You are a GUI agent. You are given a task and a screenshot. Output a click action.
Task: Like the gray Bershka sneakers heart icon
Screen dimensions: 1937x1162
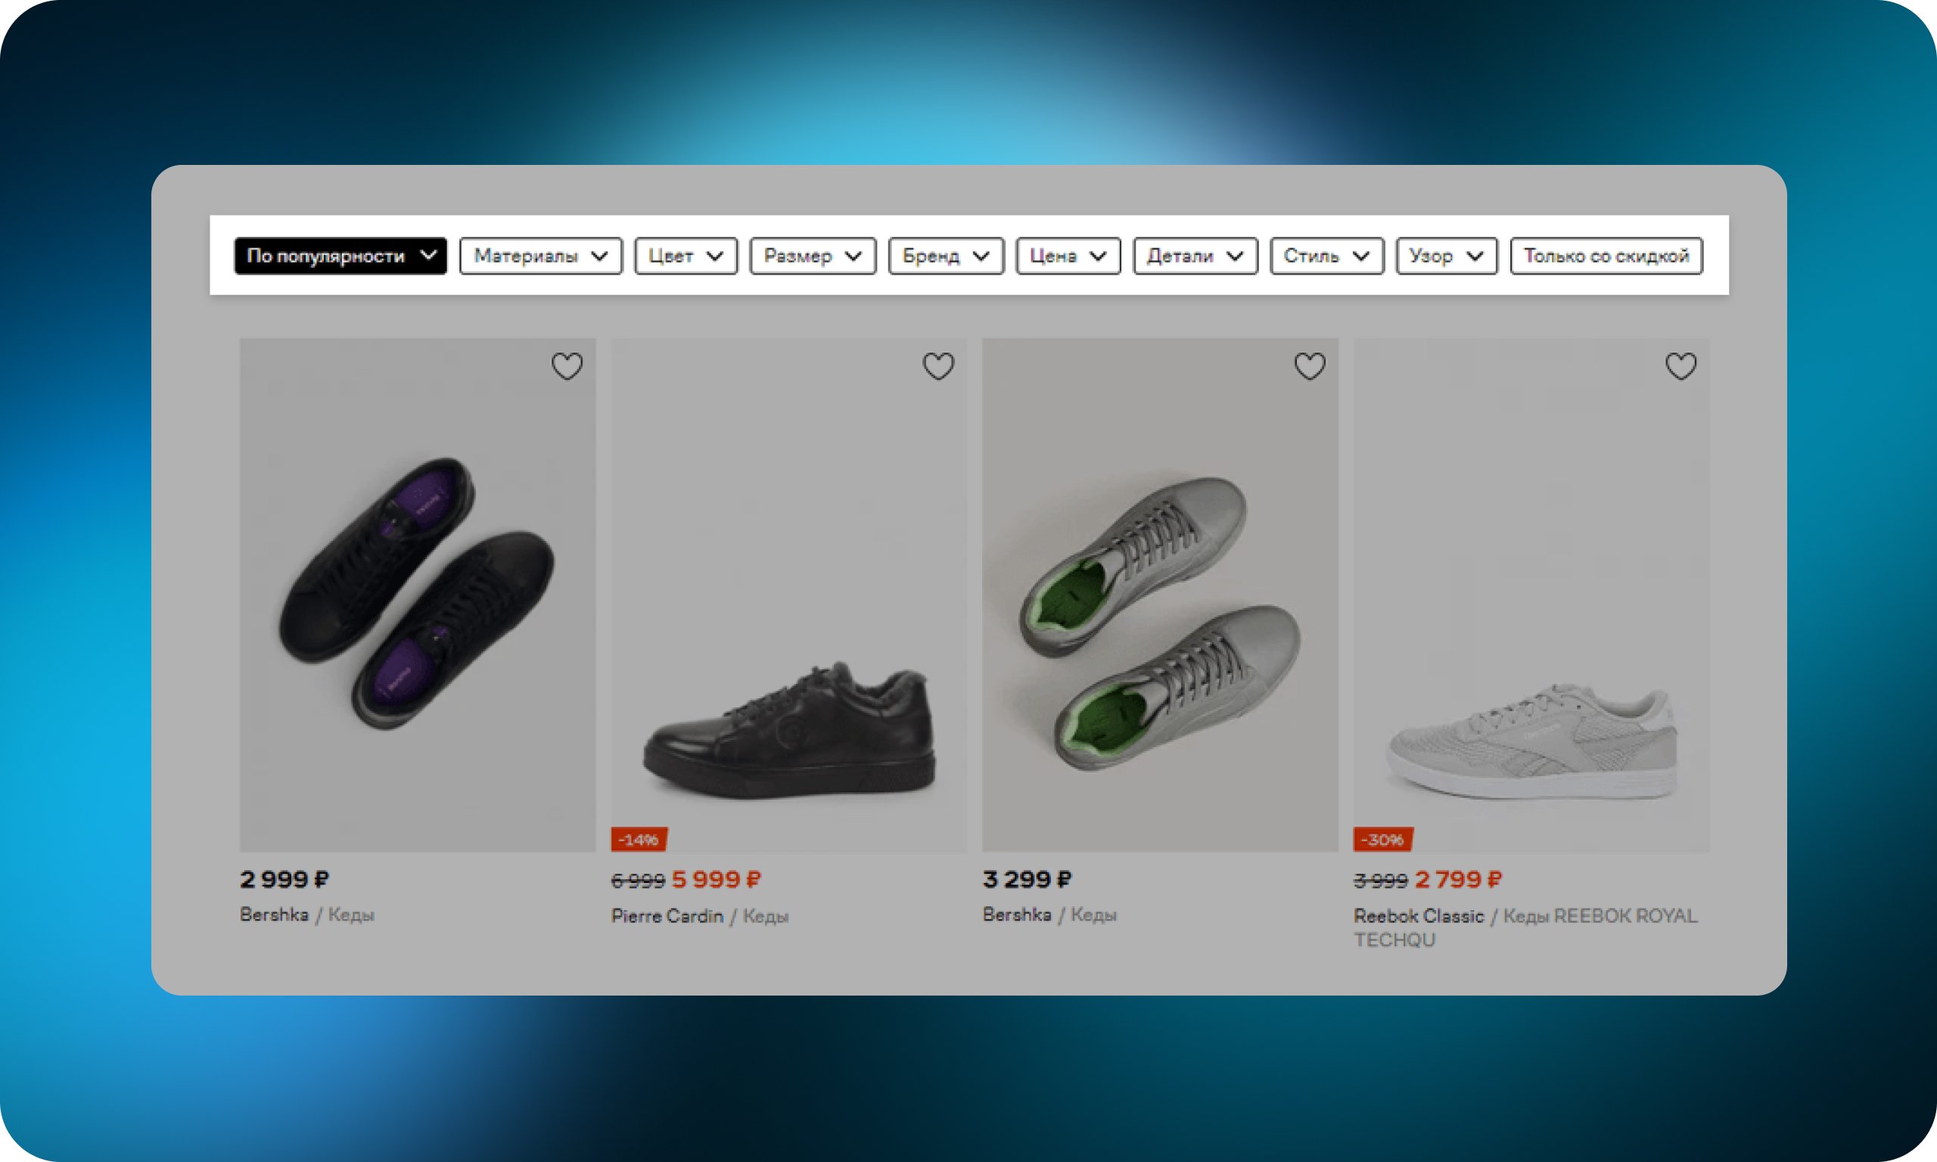point(1310,365)
